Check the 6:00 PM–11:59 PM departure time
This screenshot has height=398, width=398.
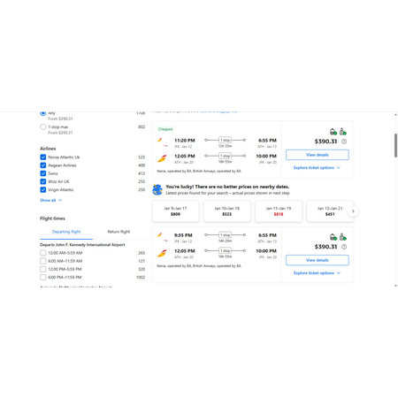[x=43, y=277]
